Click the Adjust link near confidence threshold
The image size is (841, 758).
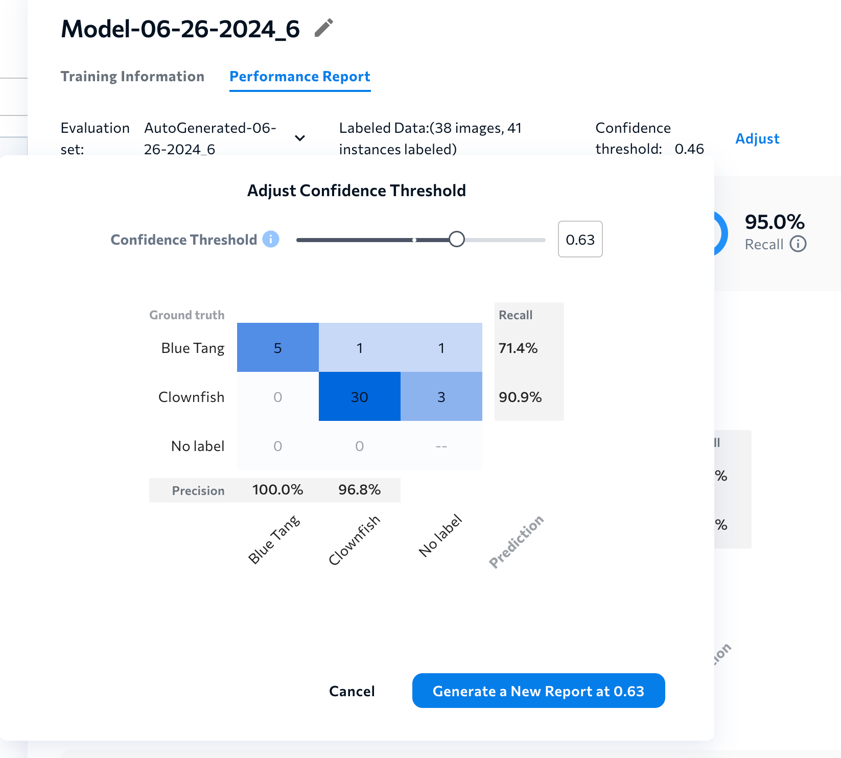click(758, 138)
